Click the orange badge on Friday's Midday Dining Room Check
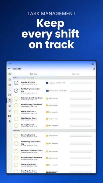 pyautogui.click(x=47, y=105)
